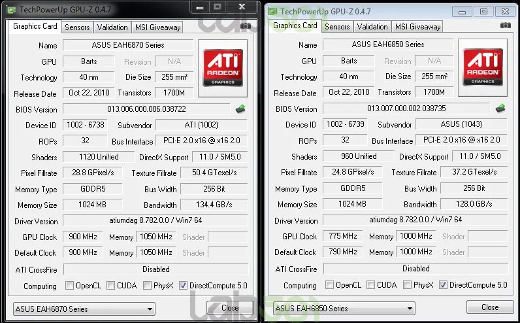This screenshot has height=323, width=520.
Task: Minimize the left GPU-Z window
Action: [200, 7]
